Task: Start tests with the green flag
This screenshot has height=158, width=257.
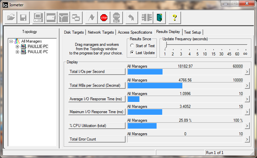Action: [91, 17]
